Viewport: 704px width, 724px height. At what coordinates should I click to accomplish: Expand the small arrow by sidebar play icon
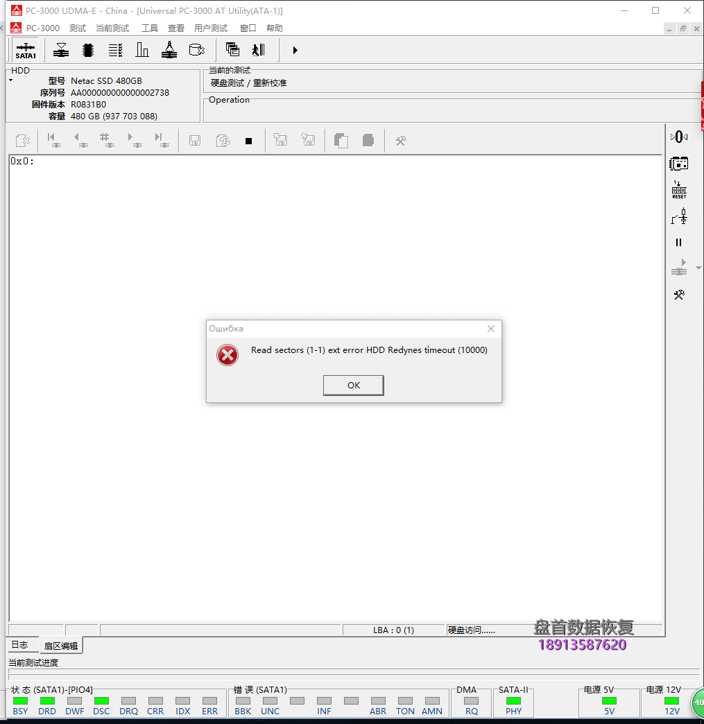(x=698, y=268)
